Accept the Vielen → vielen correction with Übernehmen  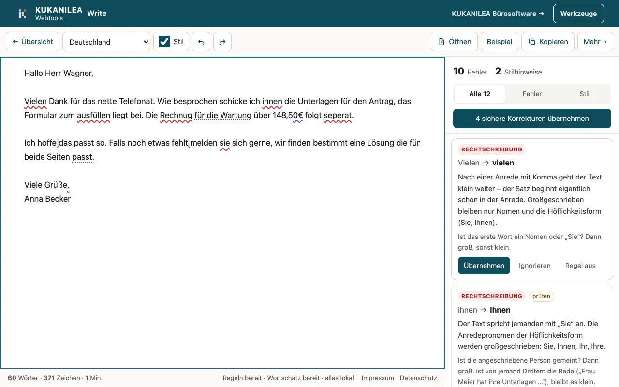484,266
